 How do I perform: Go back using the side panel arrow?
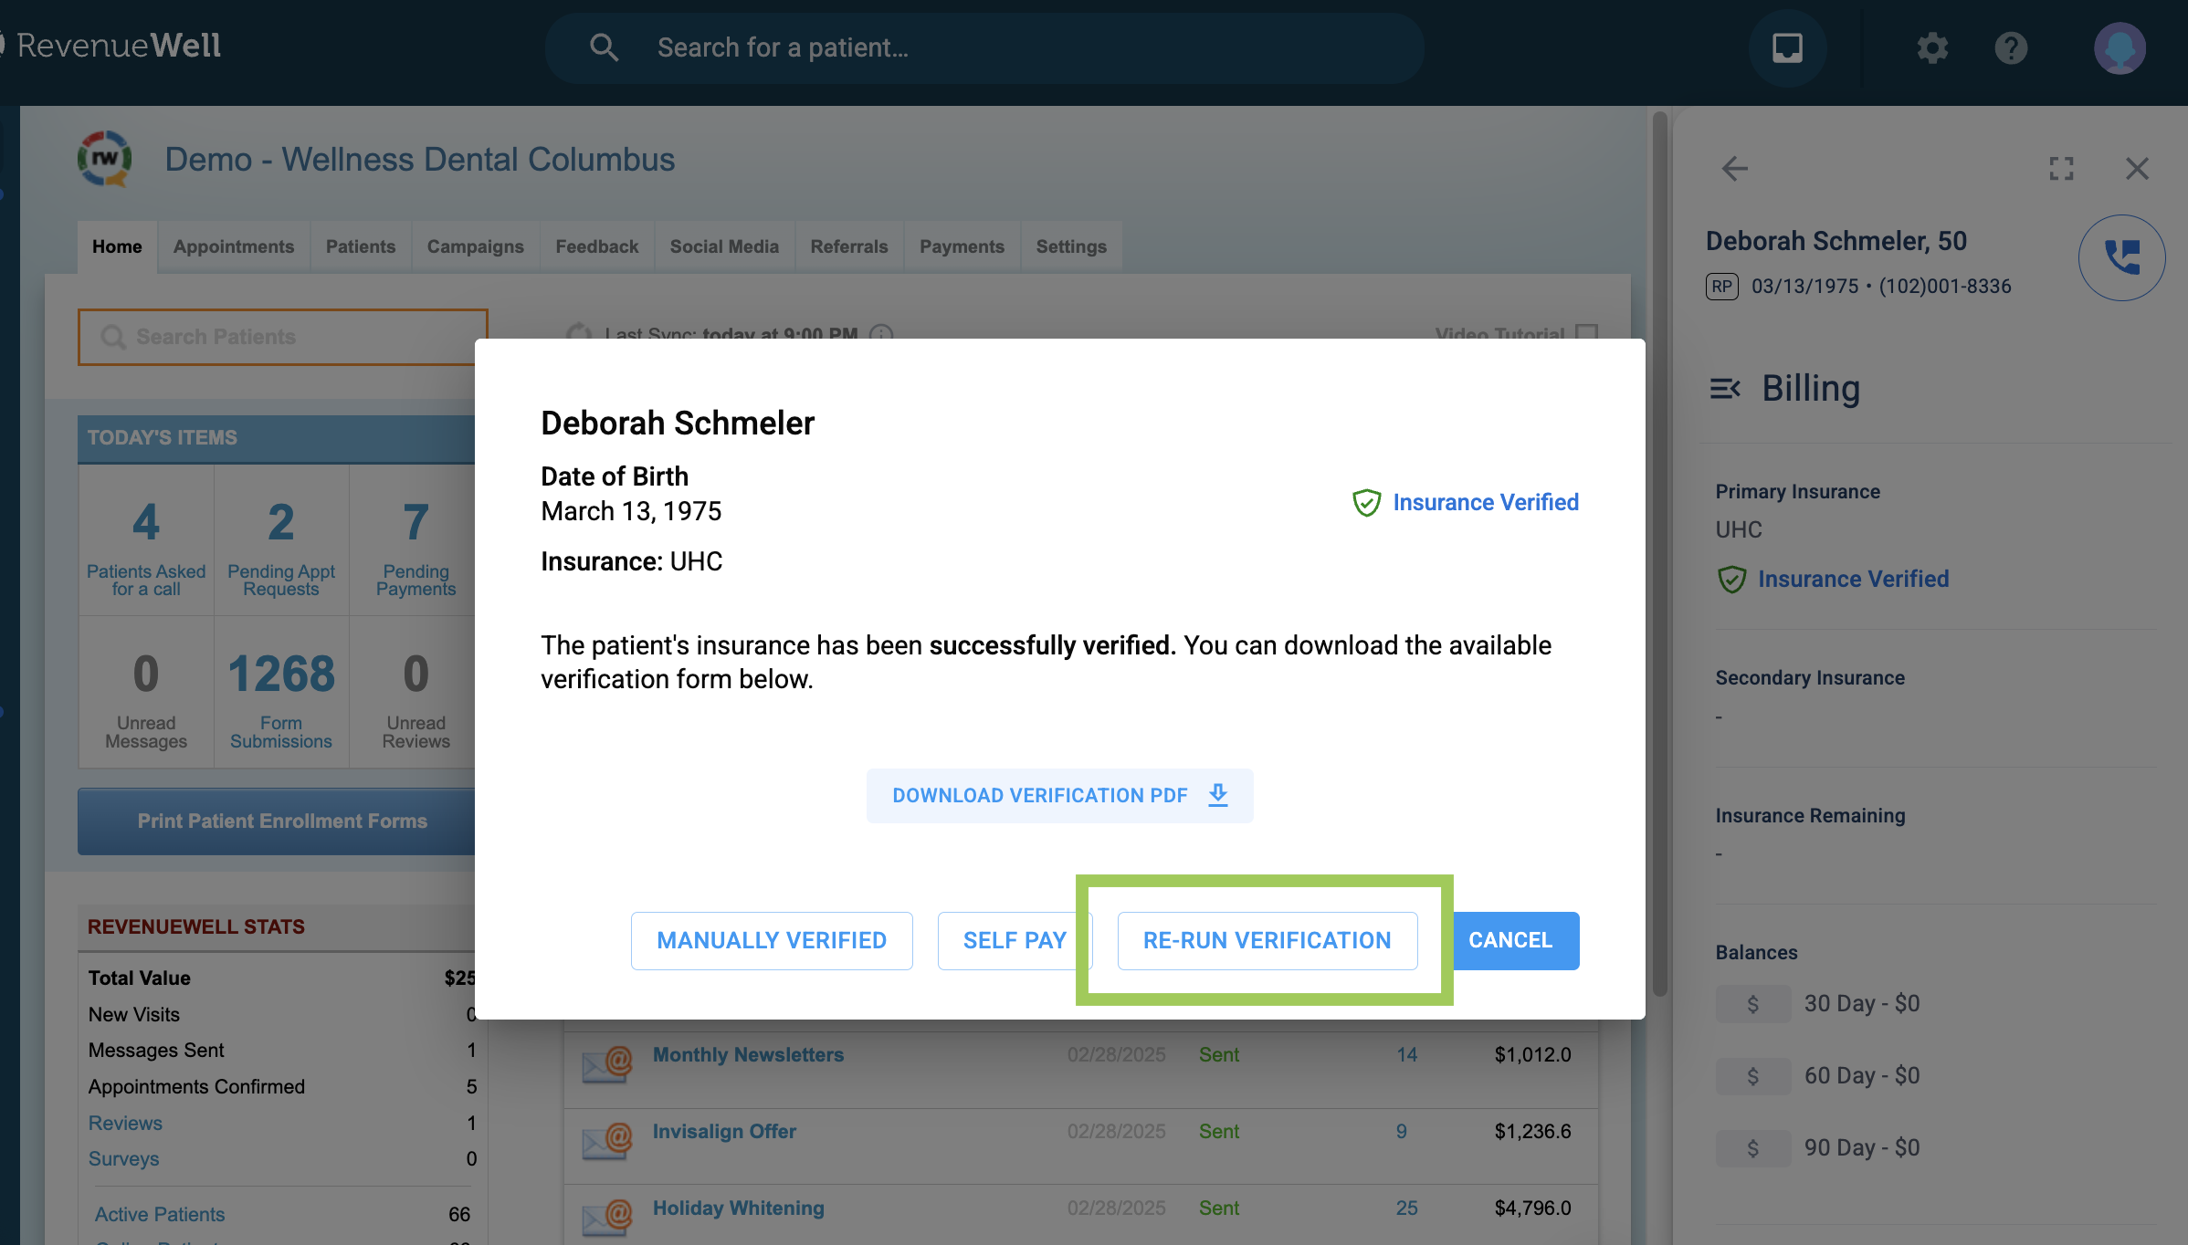point(1734,168)
